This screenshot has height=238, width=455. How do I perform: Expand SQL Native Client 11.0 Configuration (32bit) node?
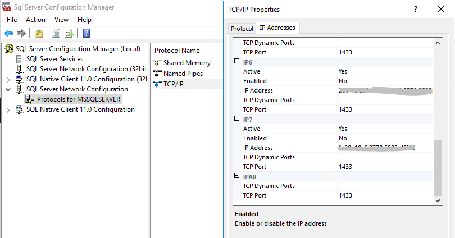(x=8, y=80)
